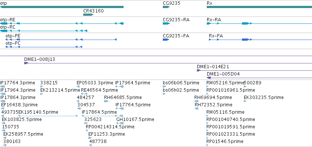Click feature 487738
This screenshot has height=147, width=312.
[90, 145]
